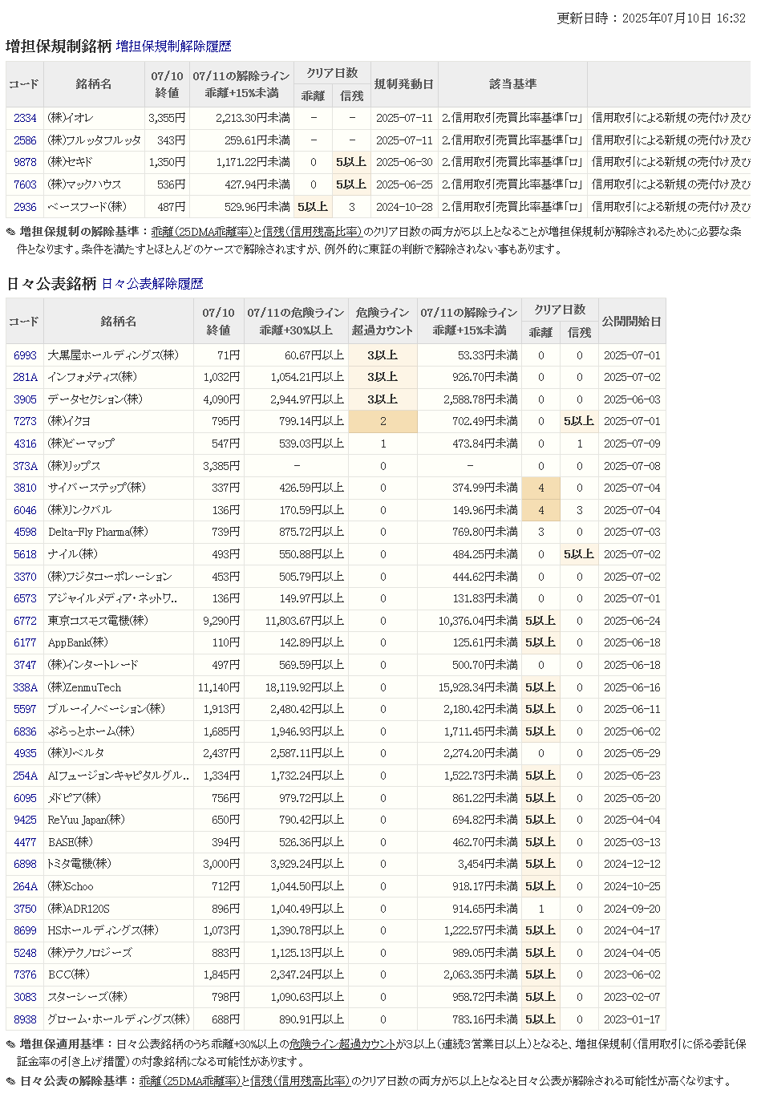Open stock code 3810 link

25,488
